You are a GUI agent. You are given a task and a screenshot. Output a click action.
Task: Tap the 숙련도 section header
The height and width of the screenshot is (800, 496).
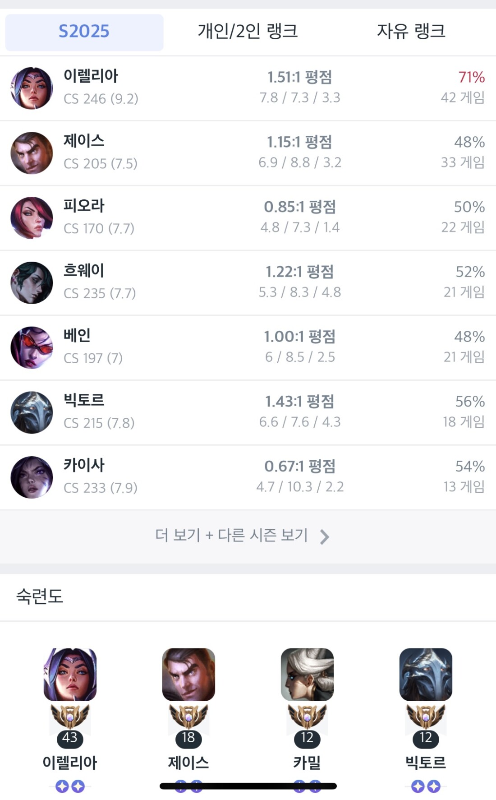(x=40, y=597)
